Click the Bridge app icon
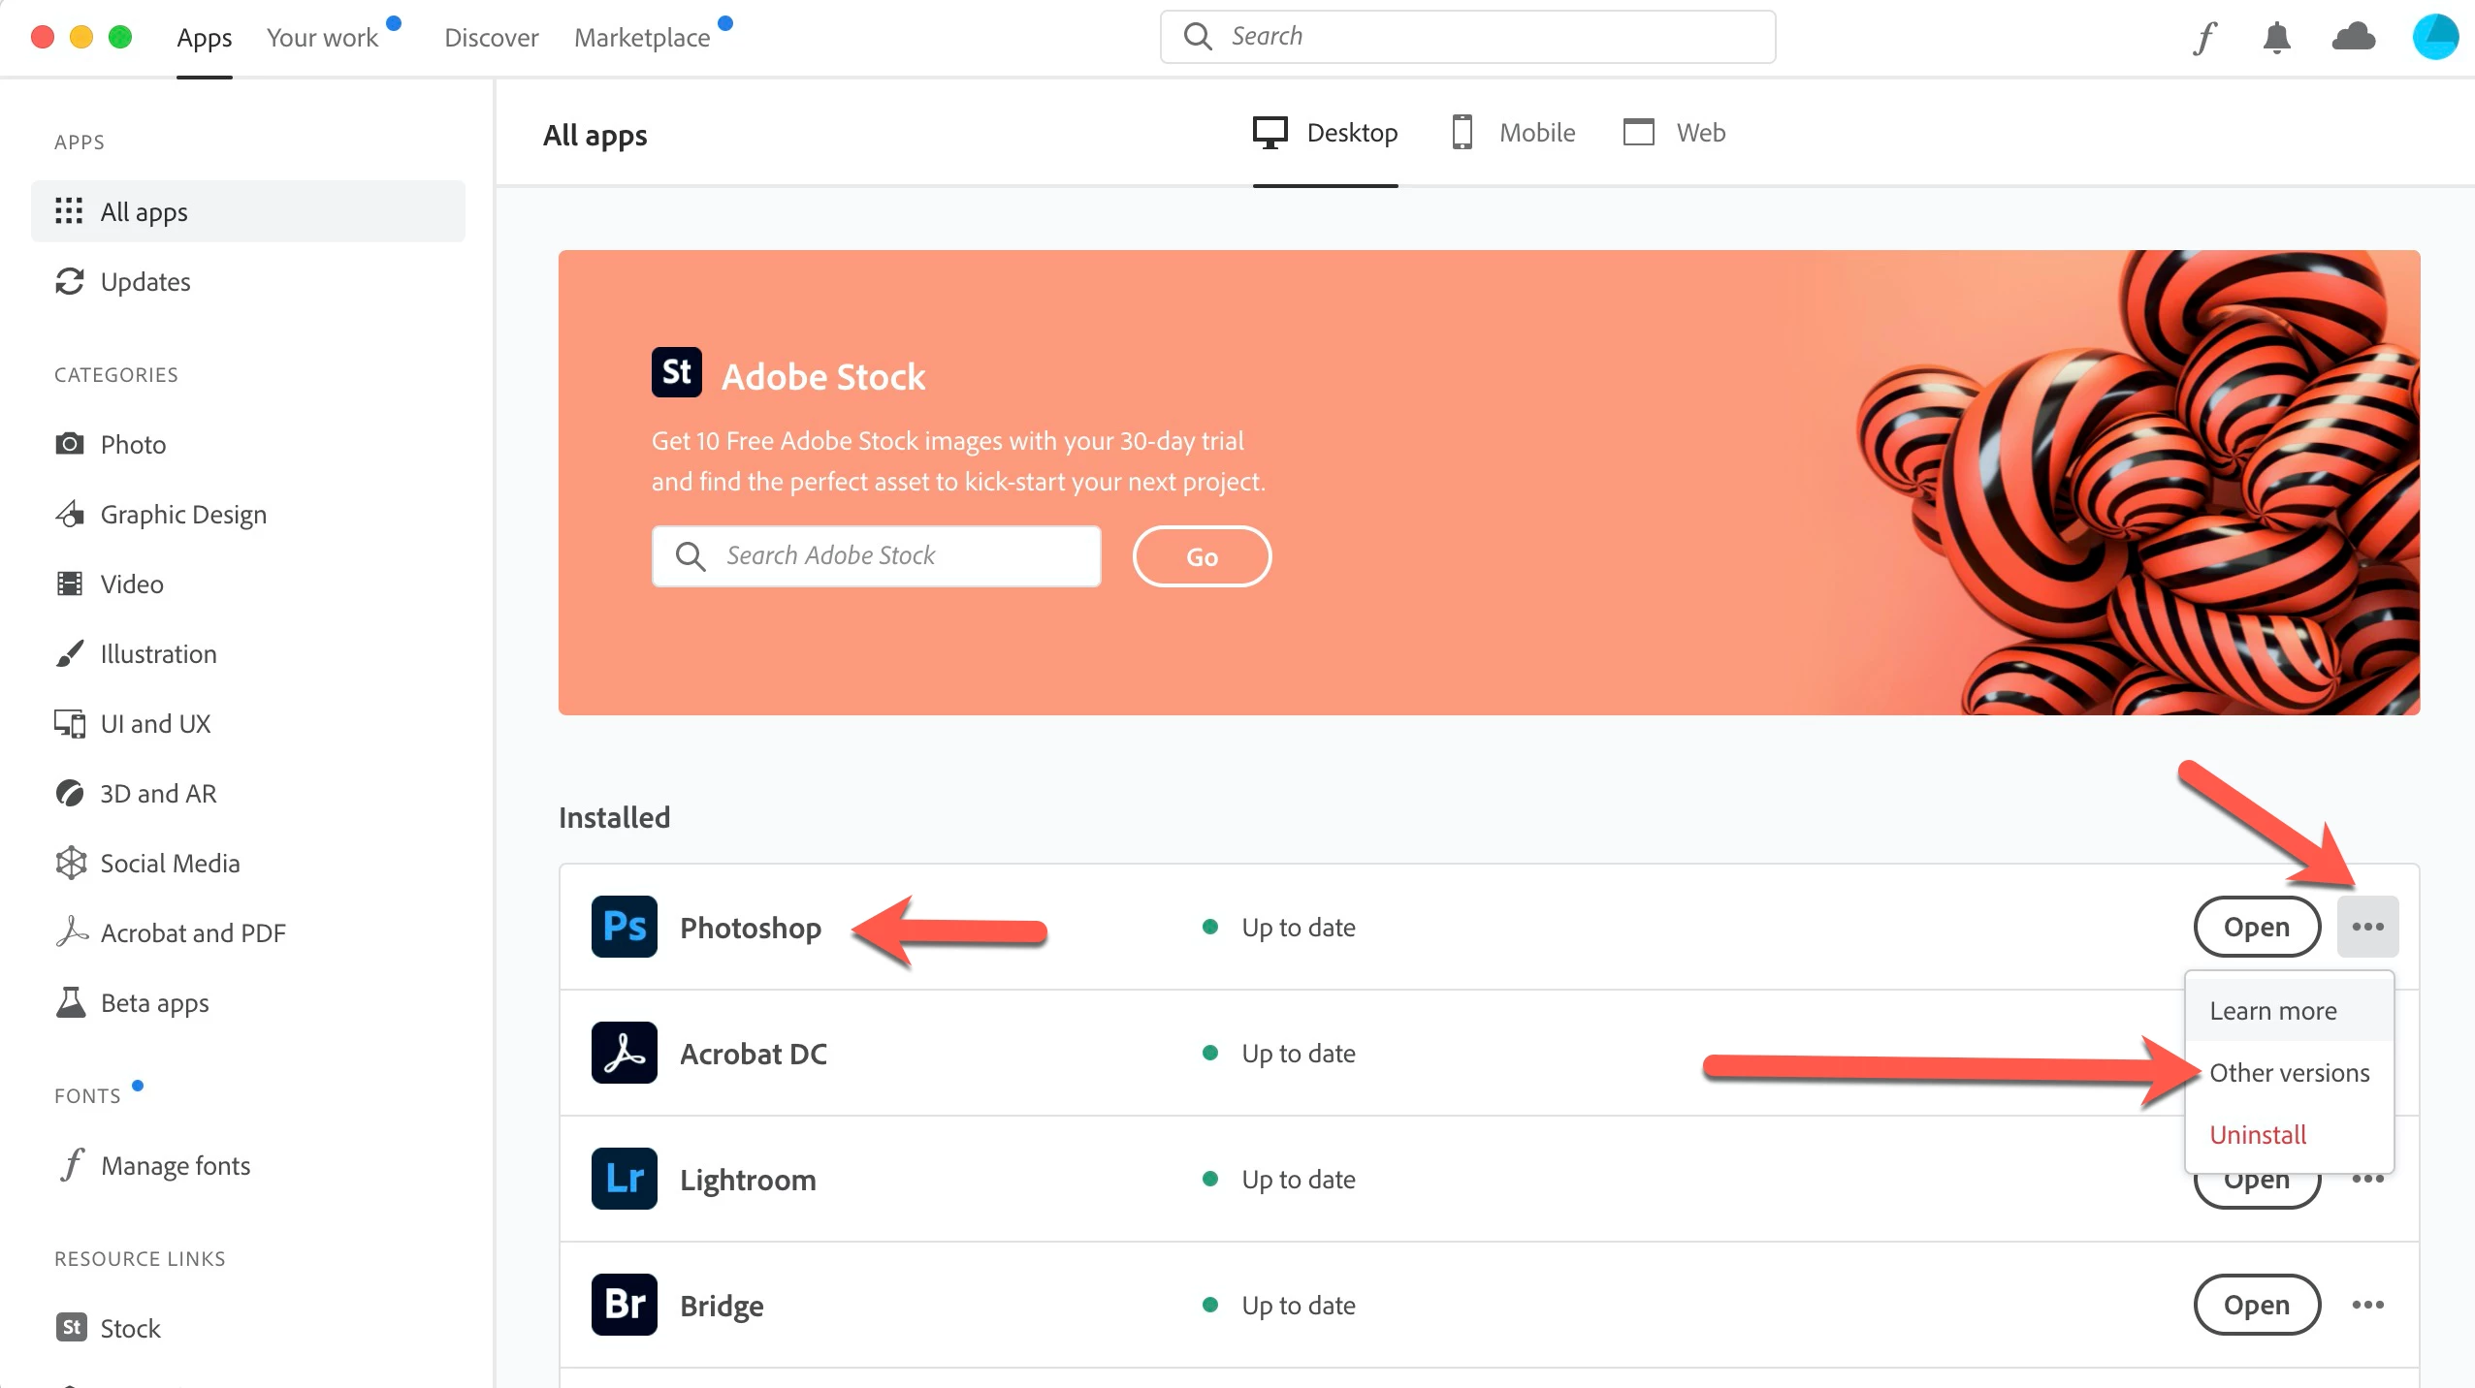This screenshot has height=1388, width=2475. 625,1305
